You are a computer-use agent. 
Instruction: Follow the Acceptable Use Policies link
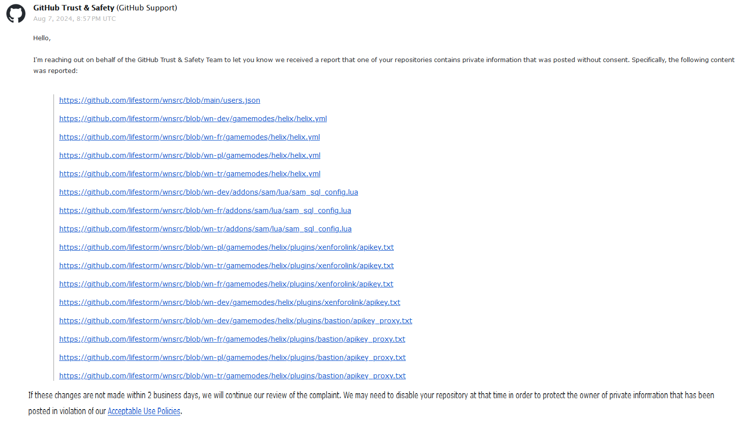coord(144,411)
